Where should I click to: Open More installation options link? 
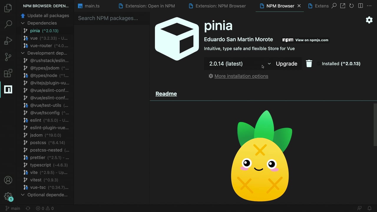pos(241,76)
